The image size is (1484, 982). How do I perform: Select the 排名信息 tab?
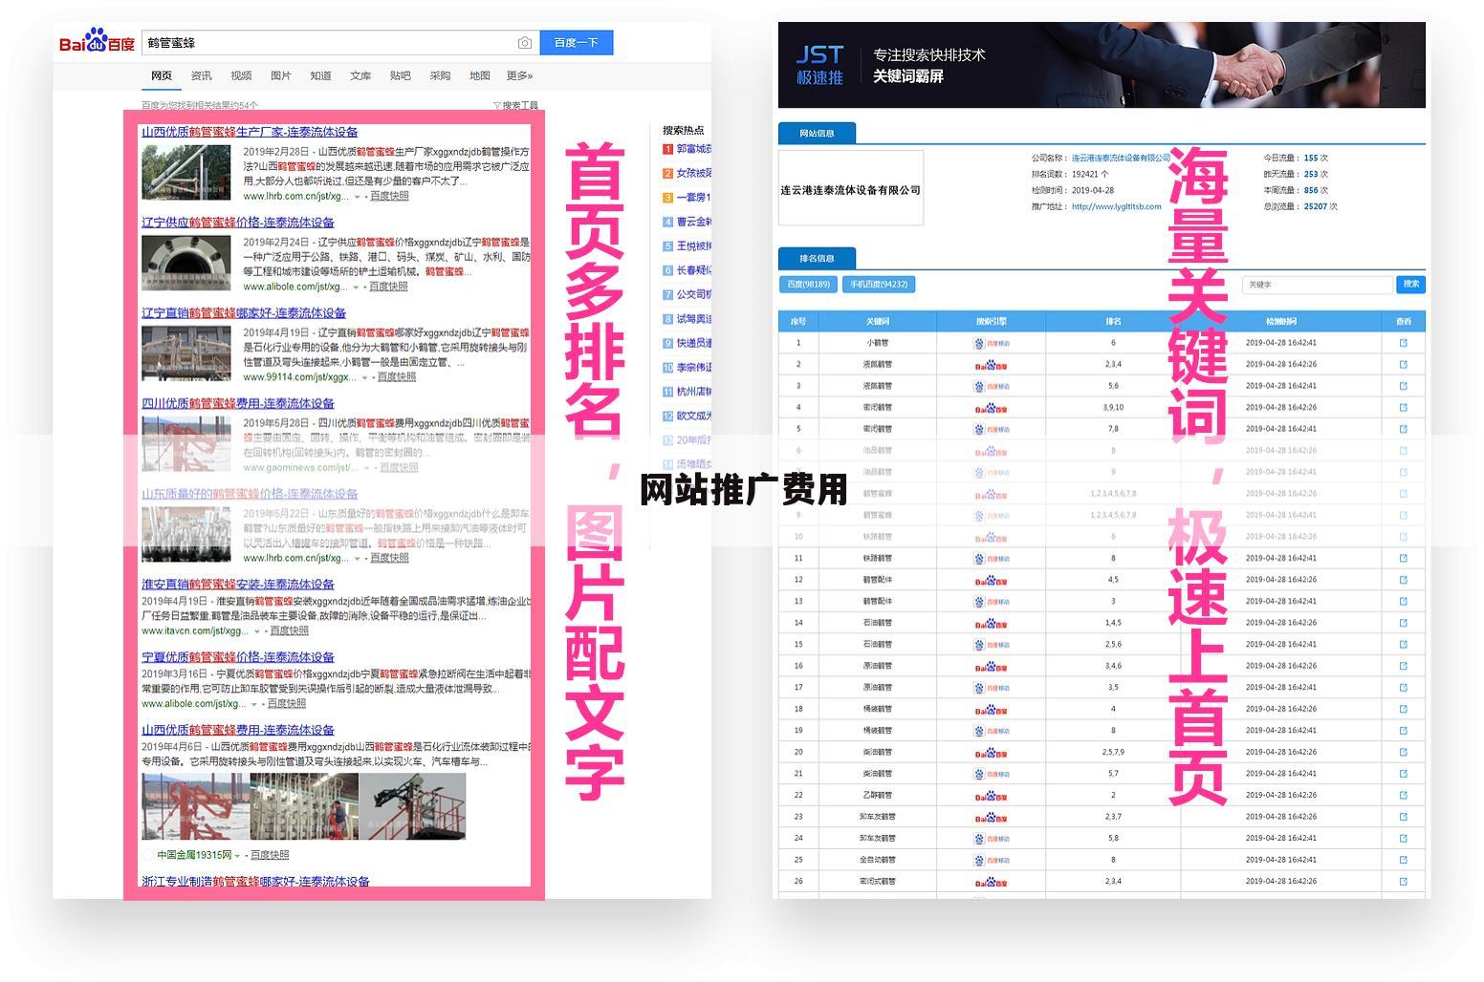click(x=817, y=258)
